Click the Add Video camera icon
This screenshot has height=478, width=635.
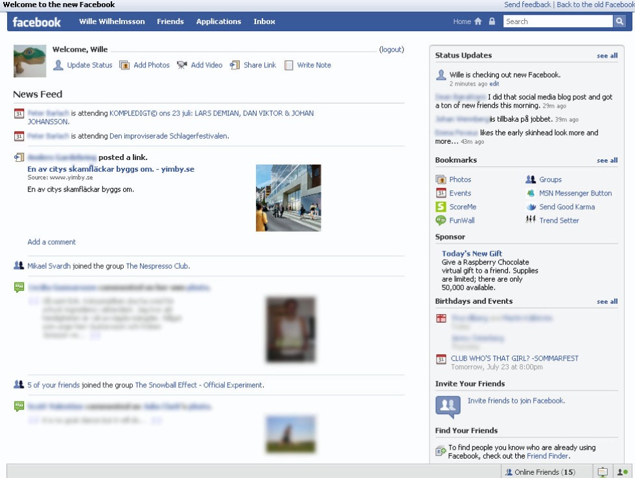pos(182,65)
